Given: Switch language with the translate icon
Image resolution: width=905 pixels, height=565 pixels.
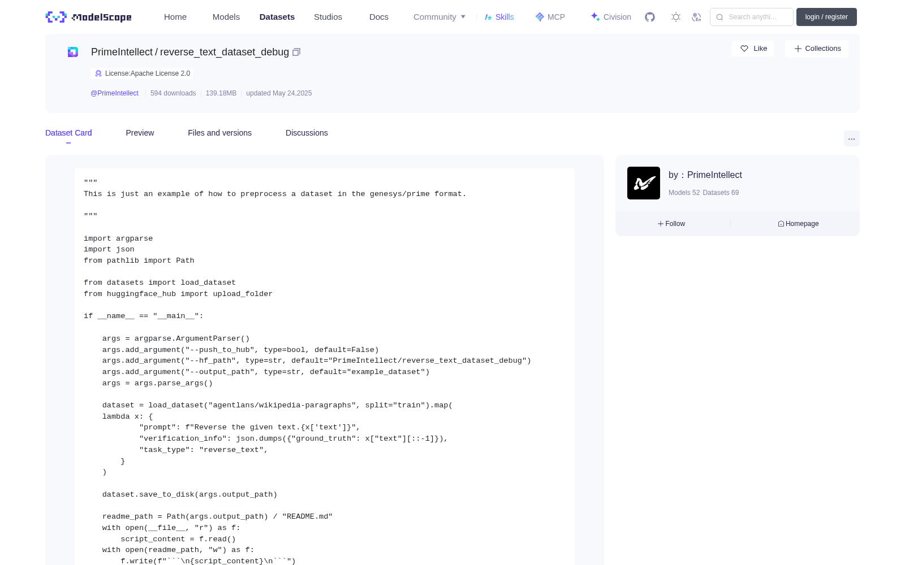Looking at the screenshot, I should tap(697, 17).
